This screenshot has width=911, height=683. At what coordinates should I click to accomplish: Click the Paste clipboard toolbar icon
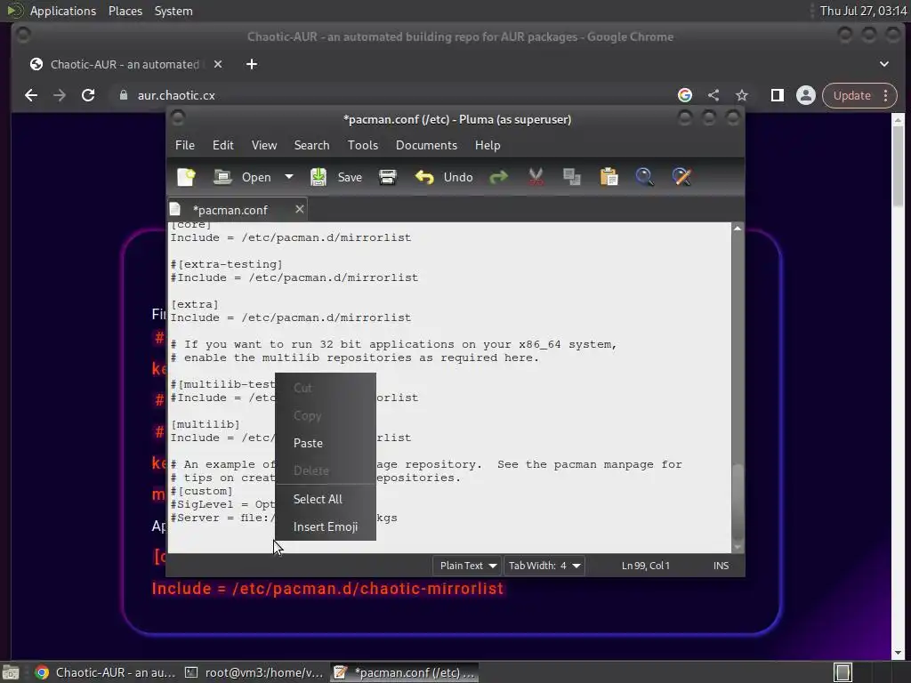[609, 177]
